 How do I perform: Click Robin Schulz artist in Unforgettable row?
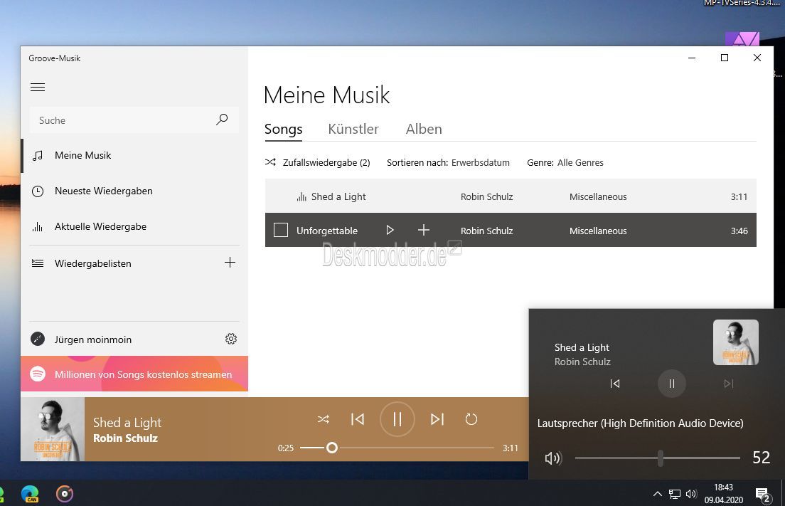coord(486,231)
